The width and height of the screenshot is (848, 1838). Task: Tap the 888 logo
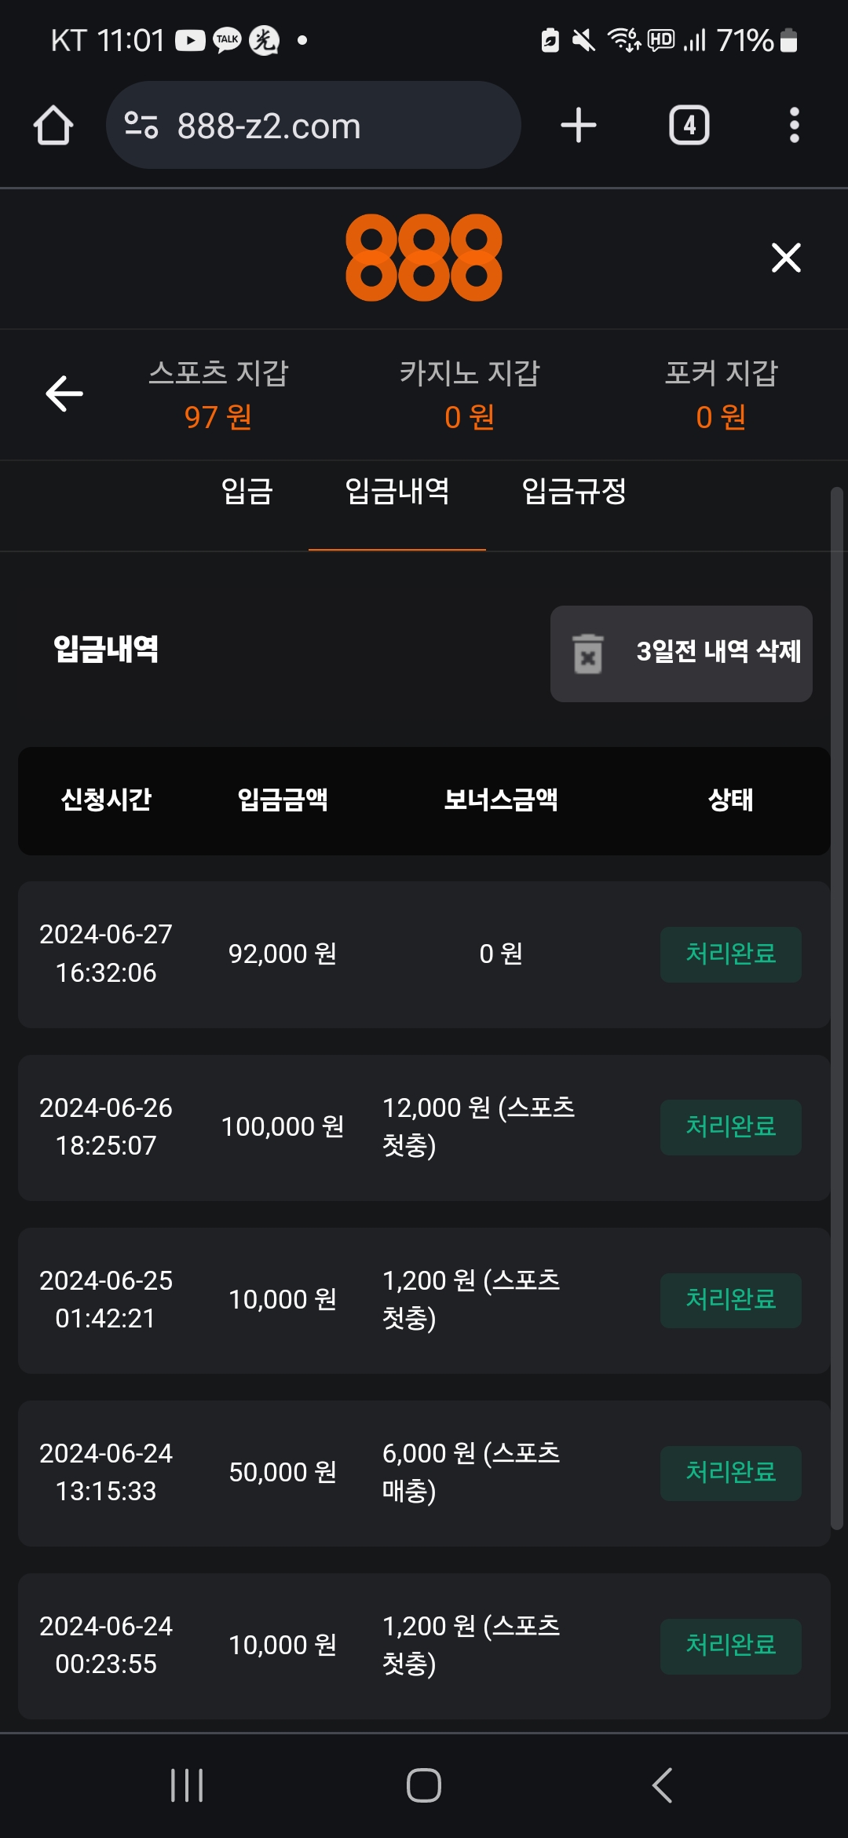424,258
